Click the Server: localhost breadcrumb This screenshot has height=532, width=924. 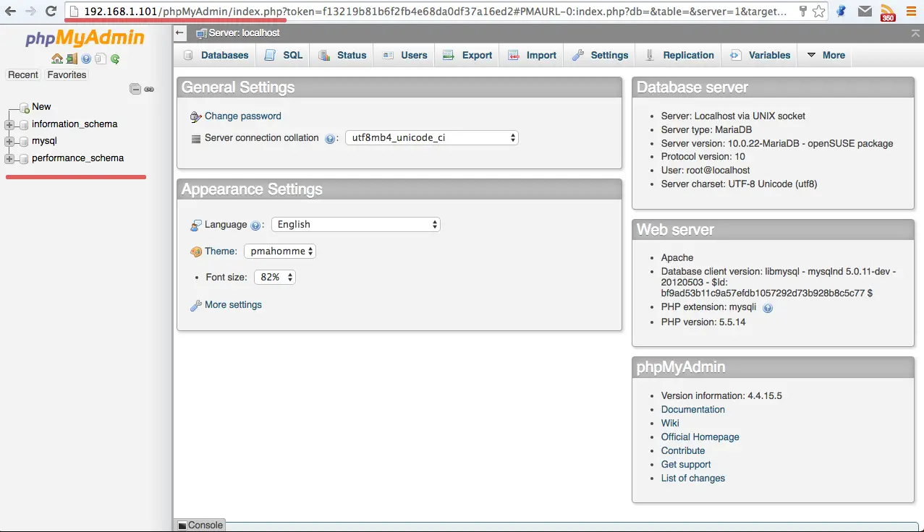point(245,33)
